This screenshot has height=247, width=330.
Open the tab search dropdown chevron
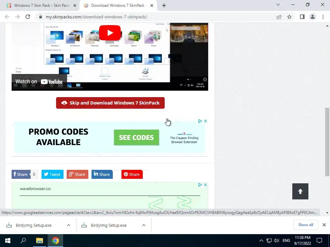click(278, 5)
